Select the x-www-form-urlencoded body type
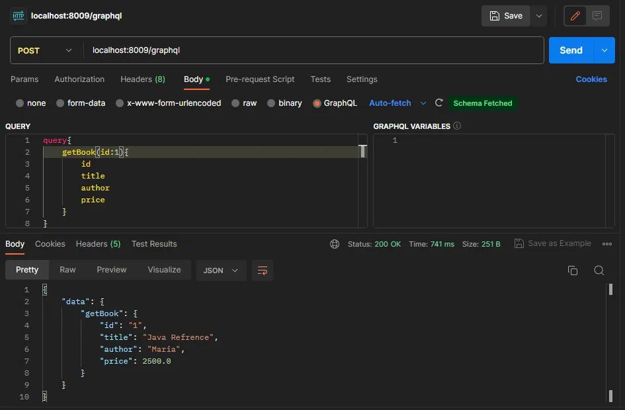 [168, 103]
